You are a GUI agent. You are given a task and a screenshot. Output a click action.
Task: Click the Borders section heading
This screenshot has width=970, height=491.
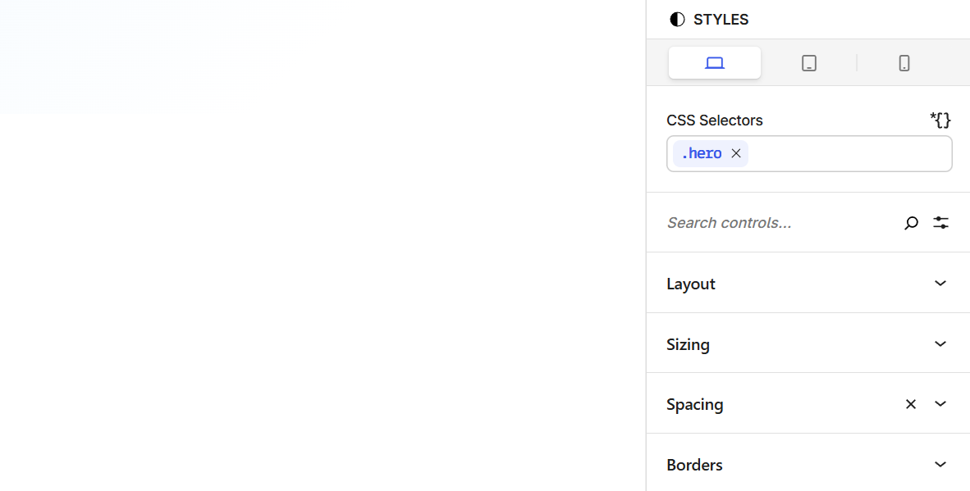tap(694, 464)
